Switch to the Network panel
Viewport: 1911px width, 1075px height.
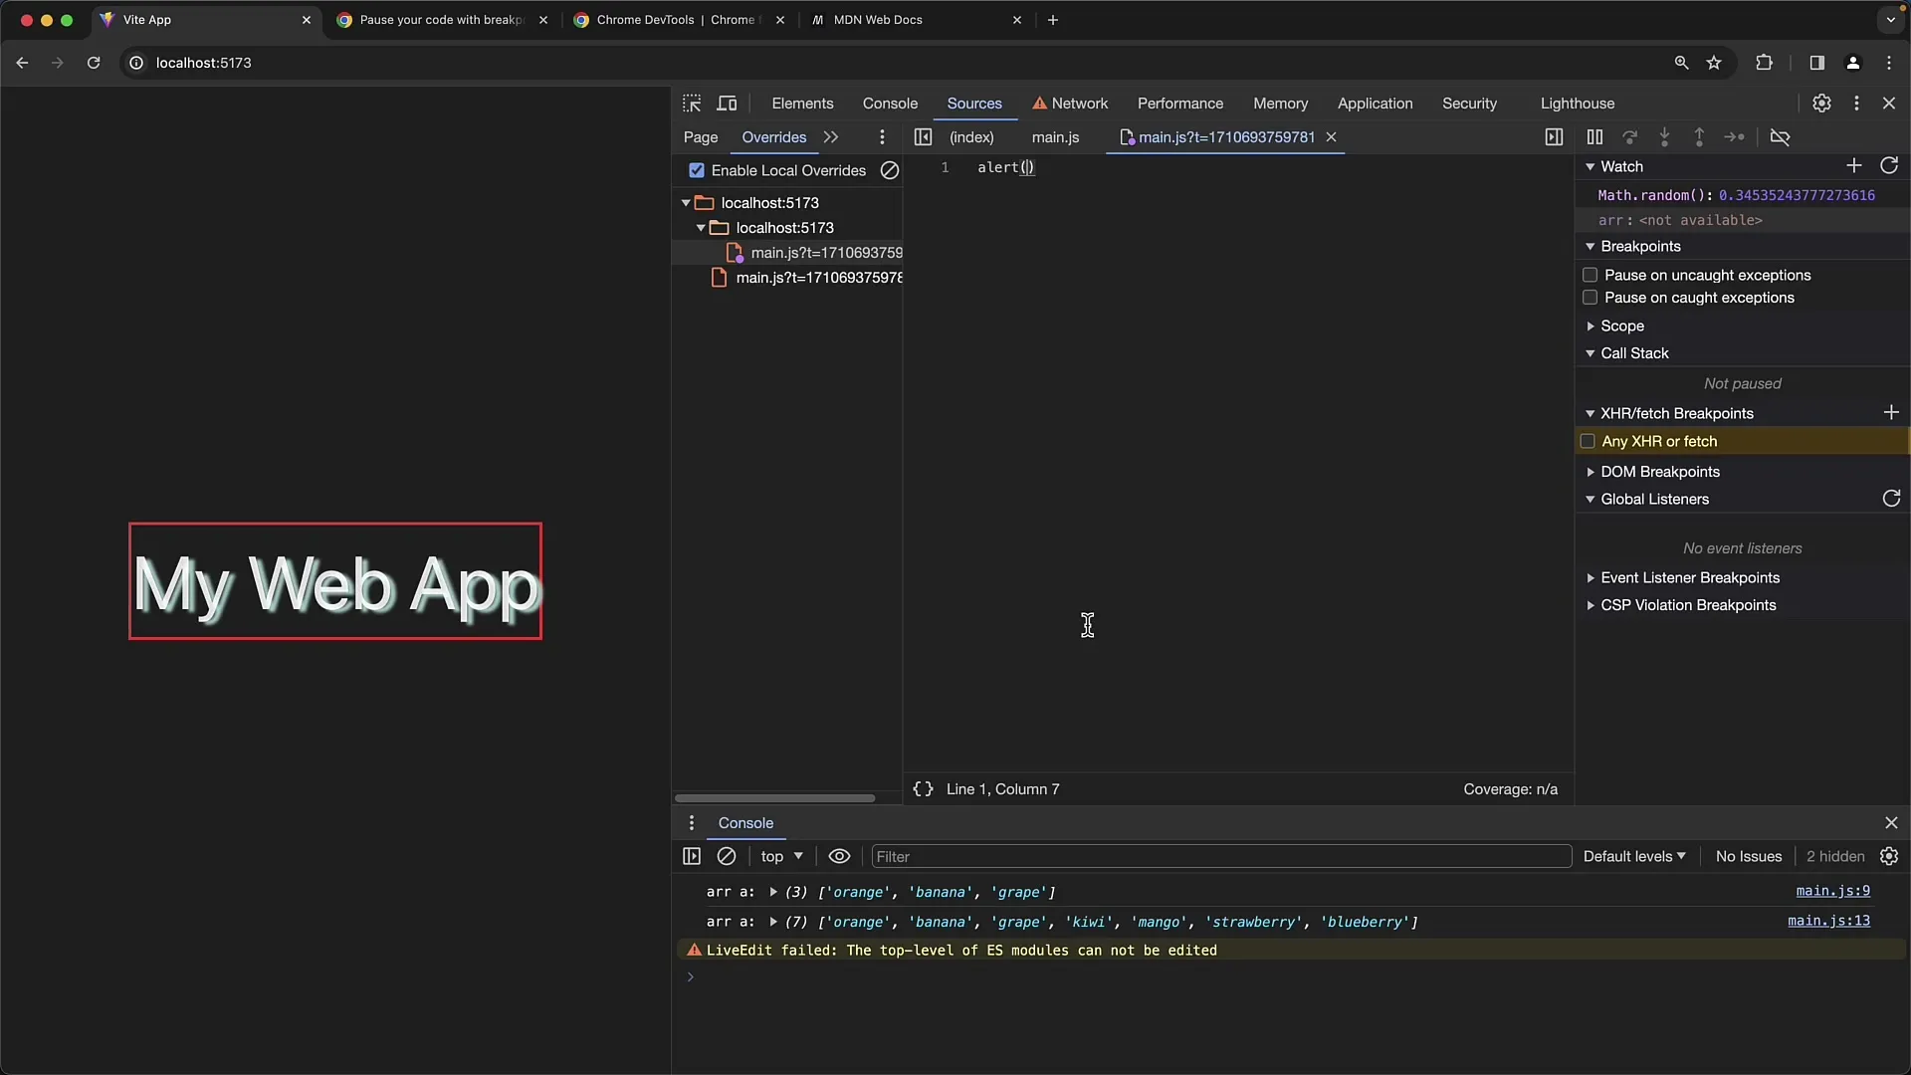tap(1070, 104)
